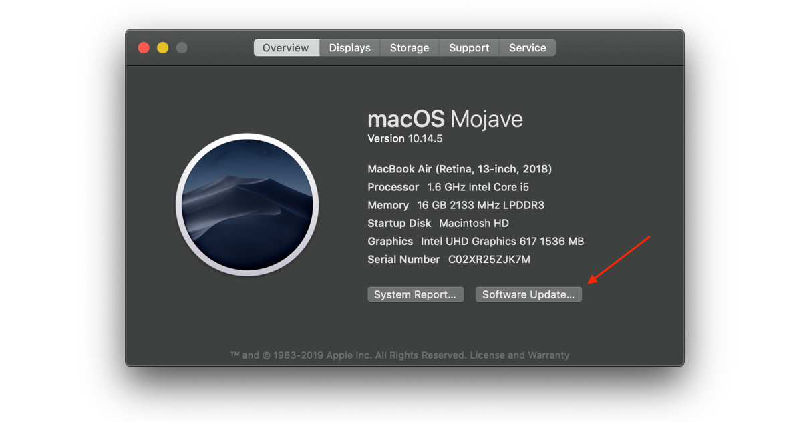Click the Software Update... button
The width and height of the screenshot is (811, 422).
[528, 294]
